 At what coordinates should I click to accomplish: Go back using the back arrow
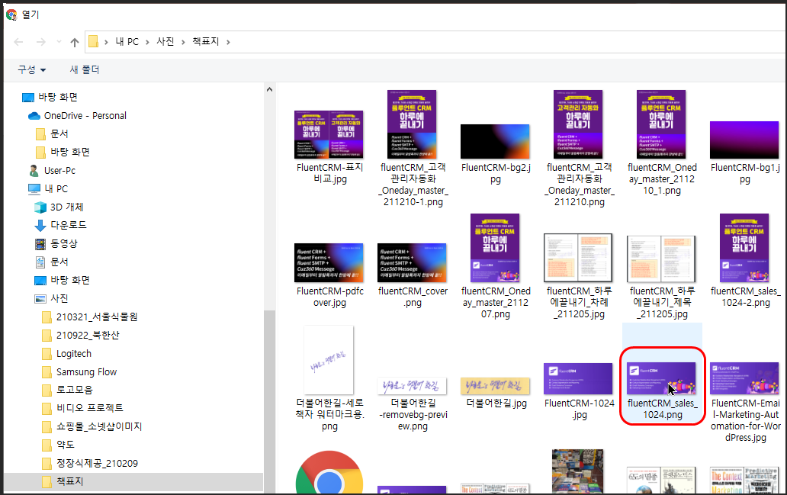coord(18,42)
